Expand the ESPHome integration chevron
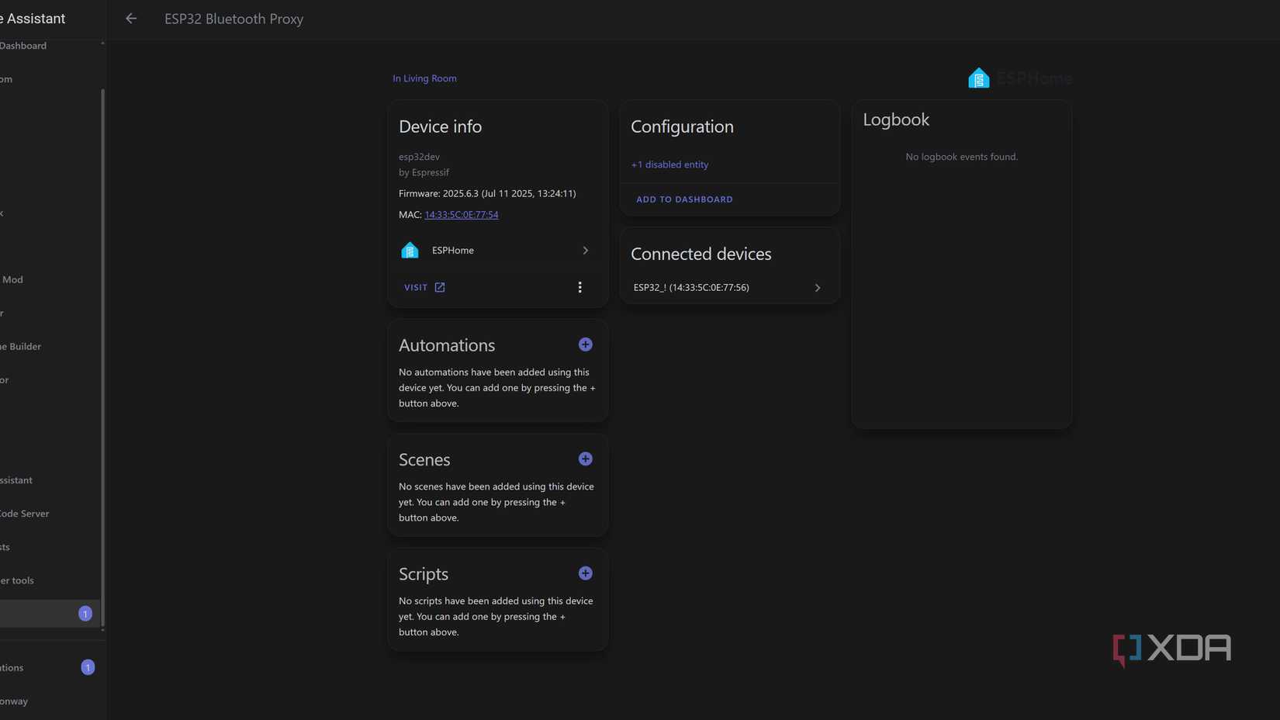This screenshot has width=1280, height=720. [586, 251]
